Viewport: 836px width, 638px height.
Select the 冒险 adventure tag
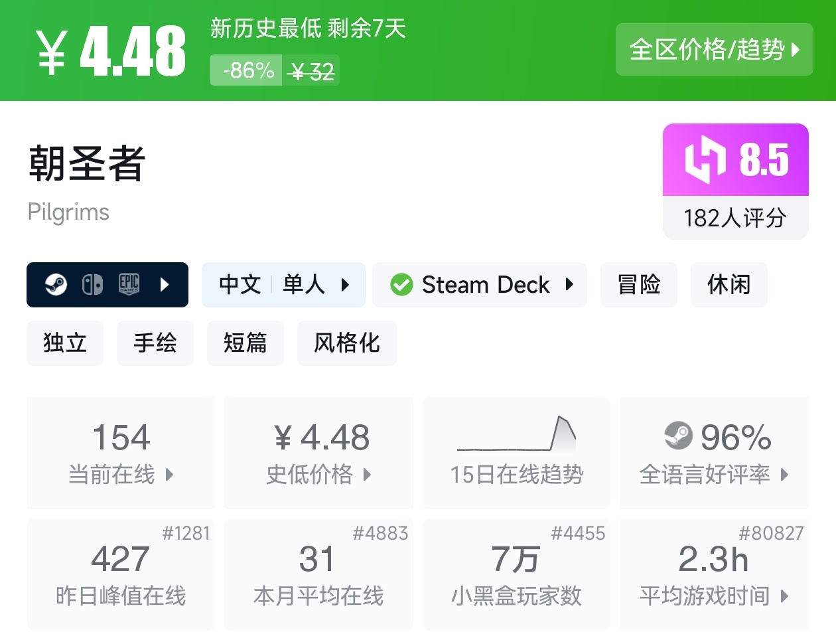pyautogui.click(x=638, y=285)
